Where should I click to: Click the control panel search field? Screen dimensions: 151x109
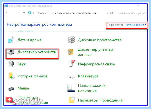[132, 13]
